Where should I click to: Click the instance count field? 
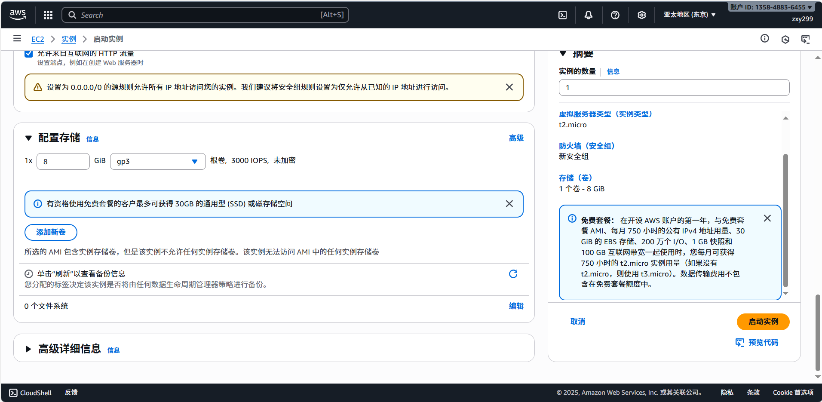pyautogui.click(x=674, y=88)
